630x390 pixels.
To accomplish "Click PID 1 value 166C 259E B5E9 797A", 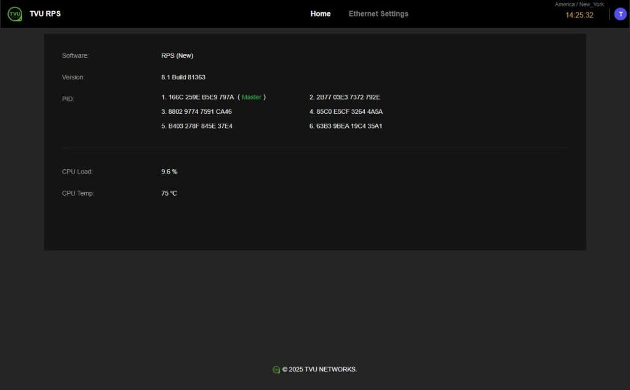I will 201,97.
